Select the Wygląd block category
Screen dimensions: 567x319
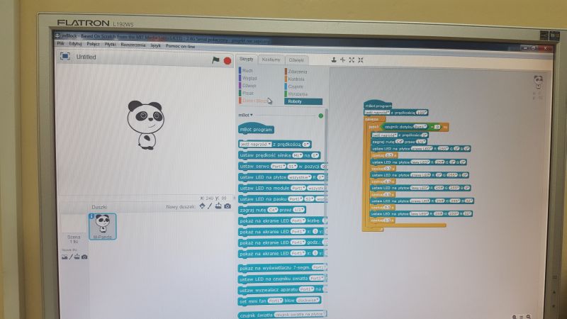(249, 78)
